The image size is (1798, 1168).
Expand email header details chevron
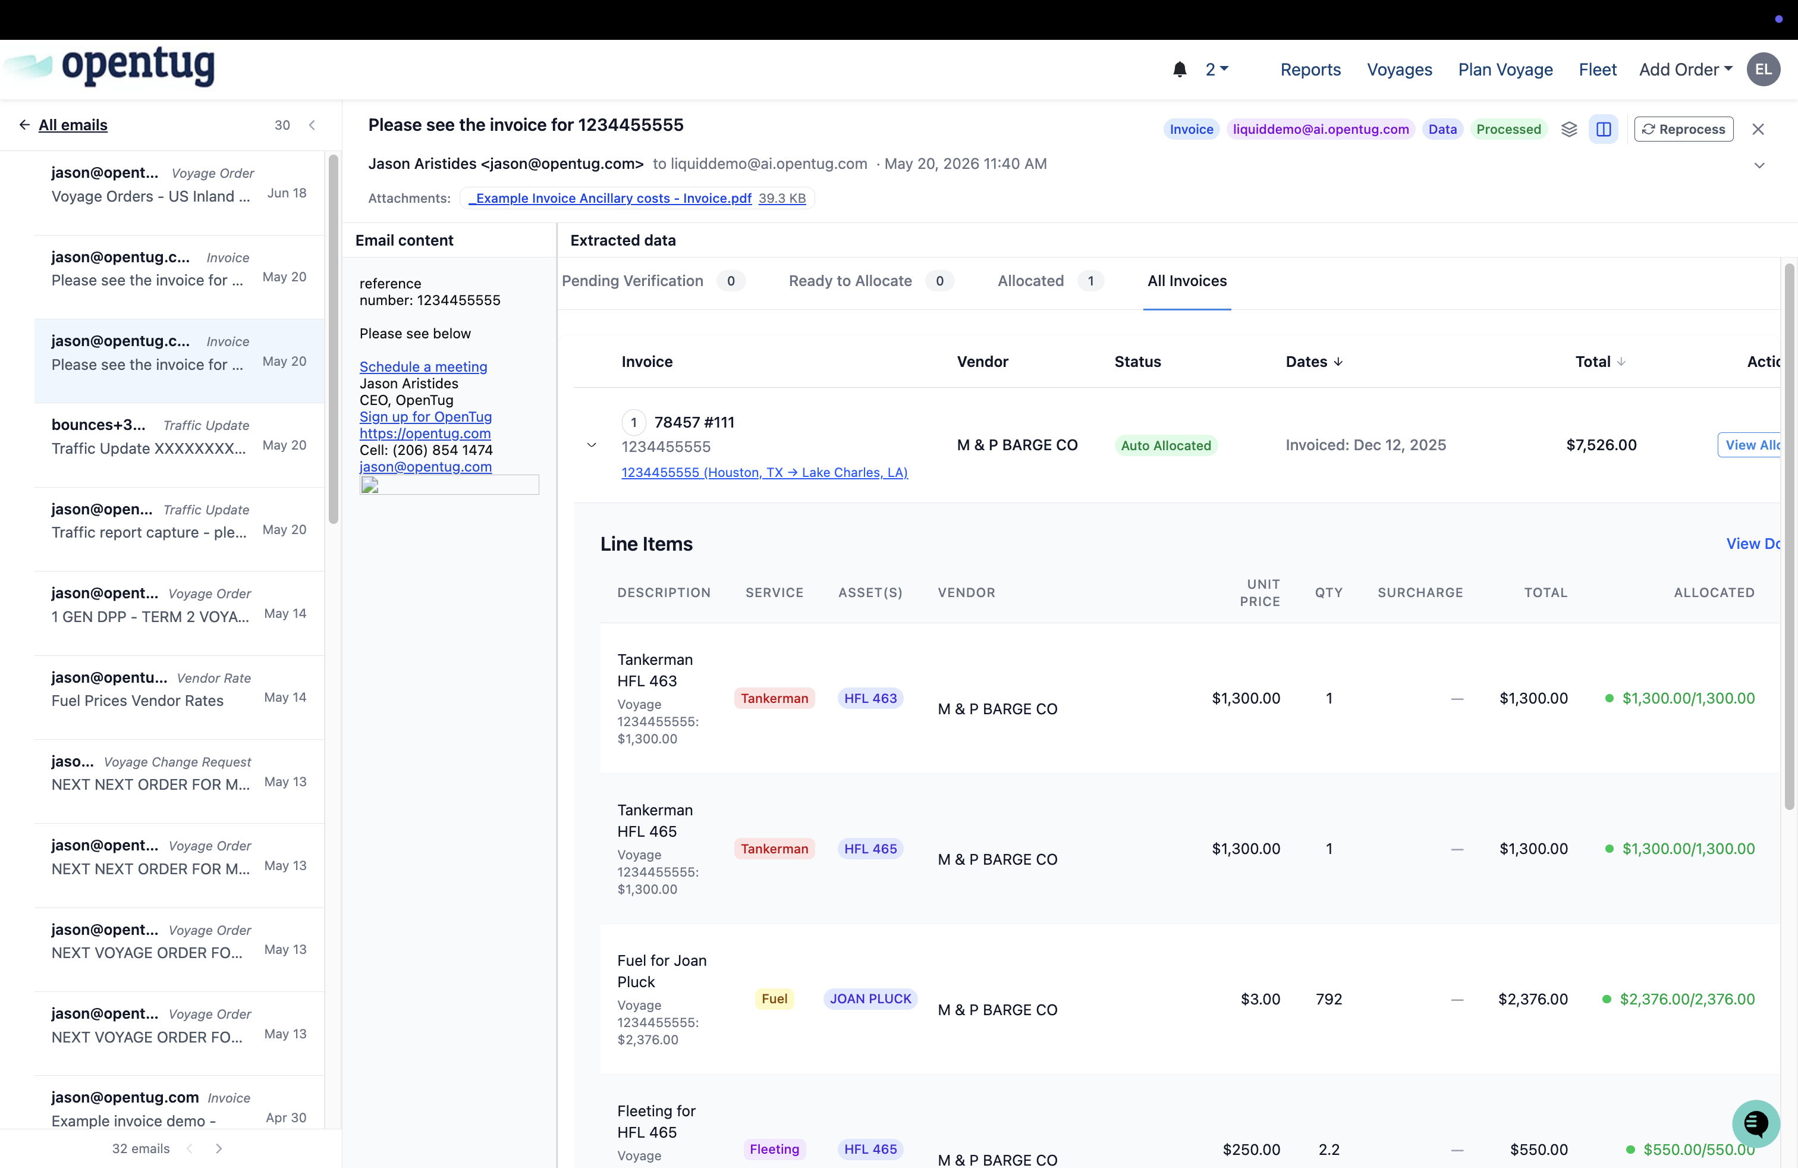click(x=1759, y=165)
